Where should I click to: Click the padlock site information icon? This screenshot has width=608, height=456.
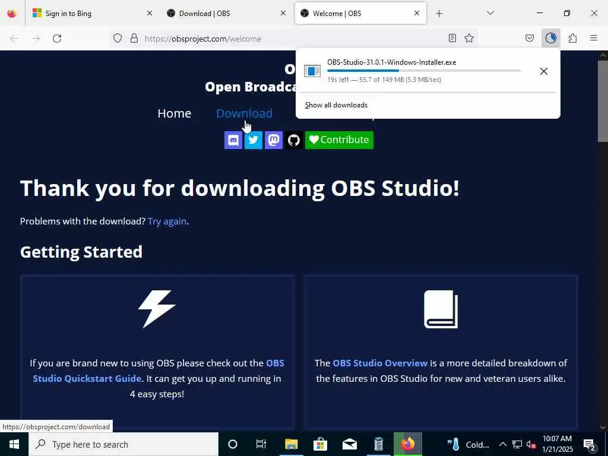134,38
